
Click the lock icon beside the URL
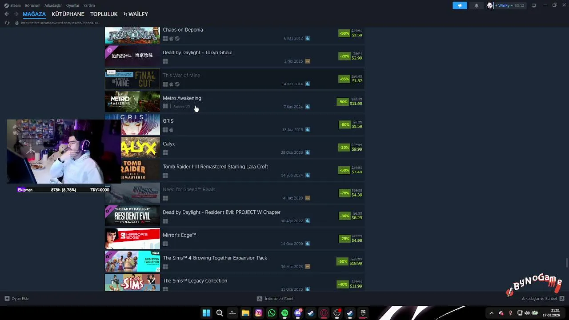[x=17, y=23]
